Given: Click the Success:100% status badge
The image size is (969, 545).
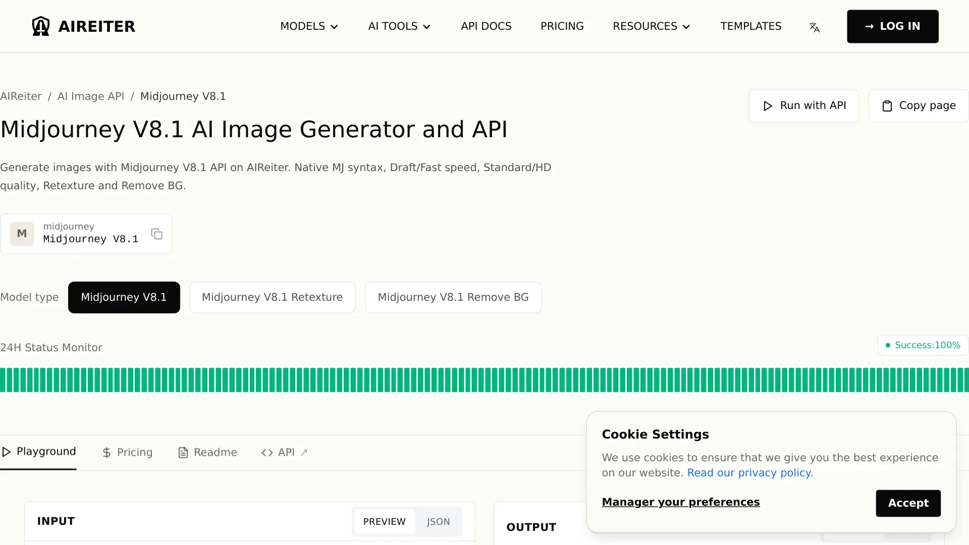Looking at the screenshot, I should 923,345.
